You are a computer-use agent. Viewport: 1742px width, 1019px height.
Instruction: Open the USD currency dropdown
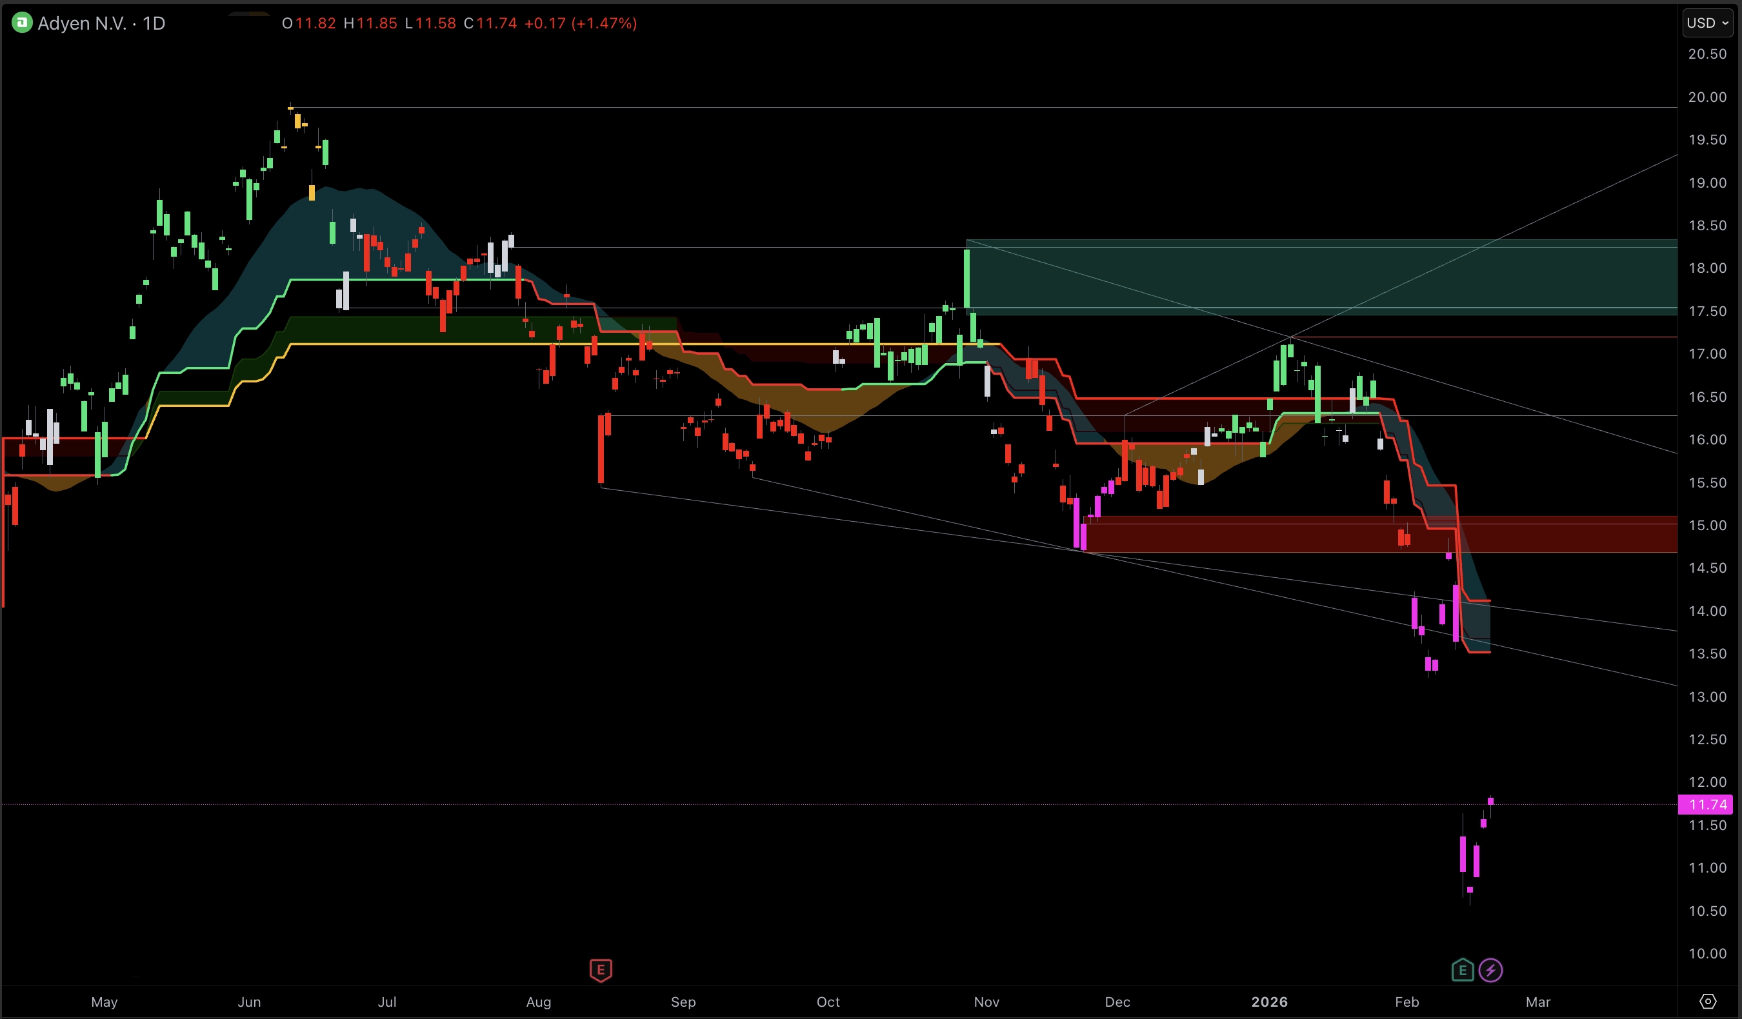pyautogui.click(x=1705, y=22)
